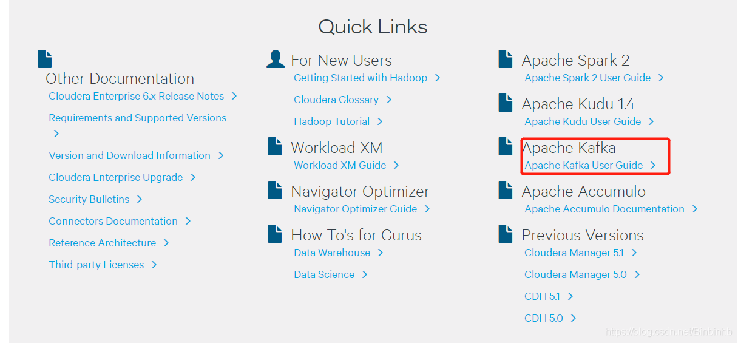The image size is (738, 343).
Task: Click the document icon beside Apache Accumulo
Action: (x=506, y=190)
